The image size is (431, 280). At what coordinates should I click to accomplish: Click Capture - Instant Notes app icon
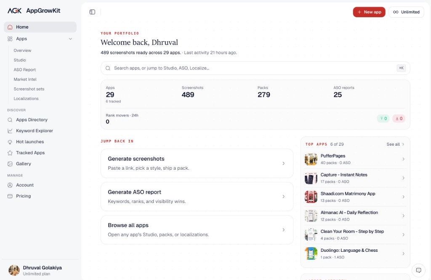pos(311,178)
